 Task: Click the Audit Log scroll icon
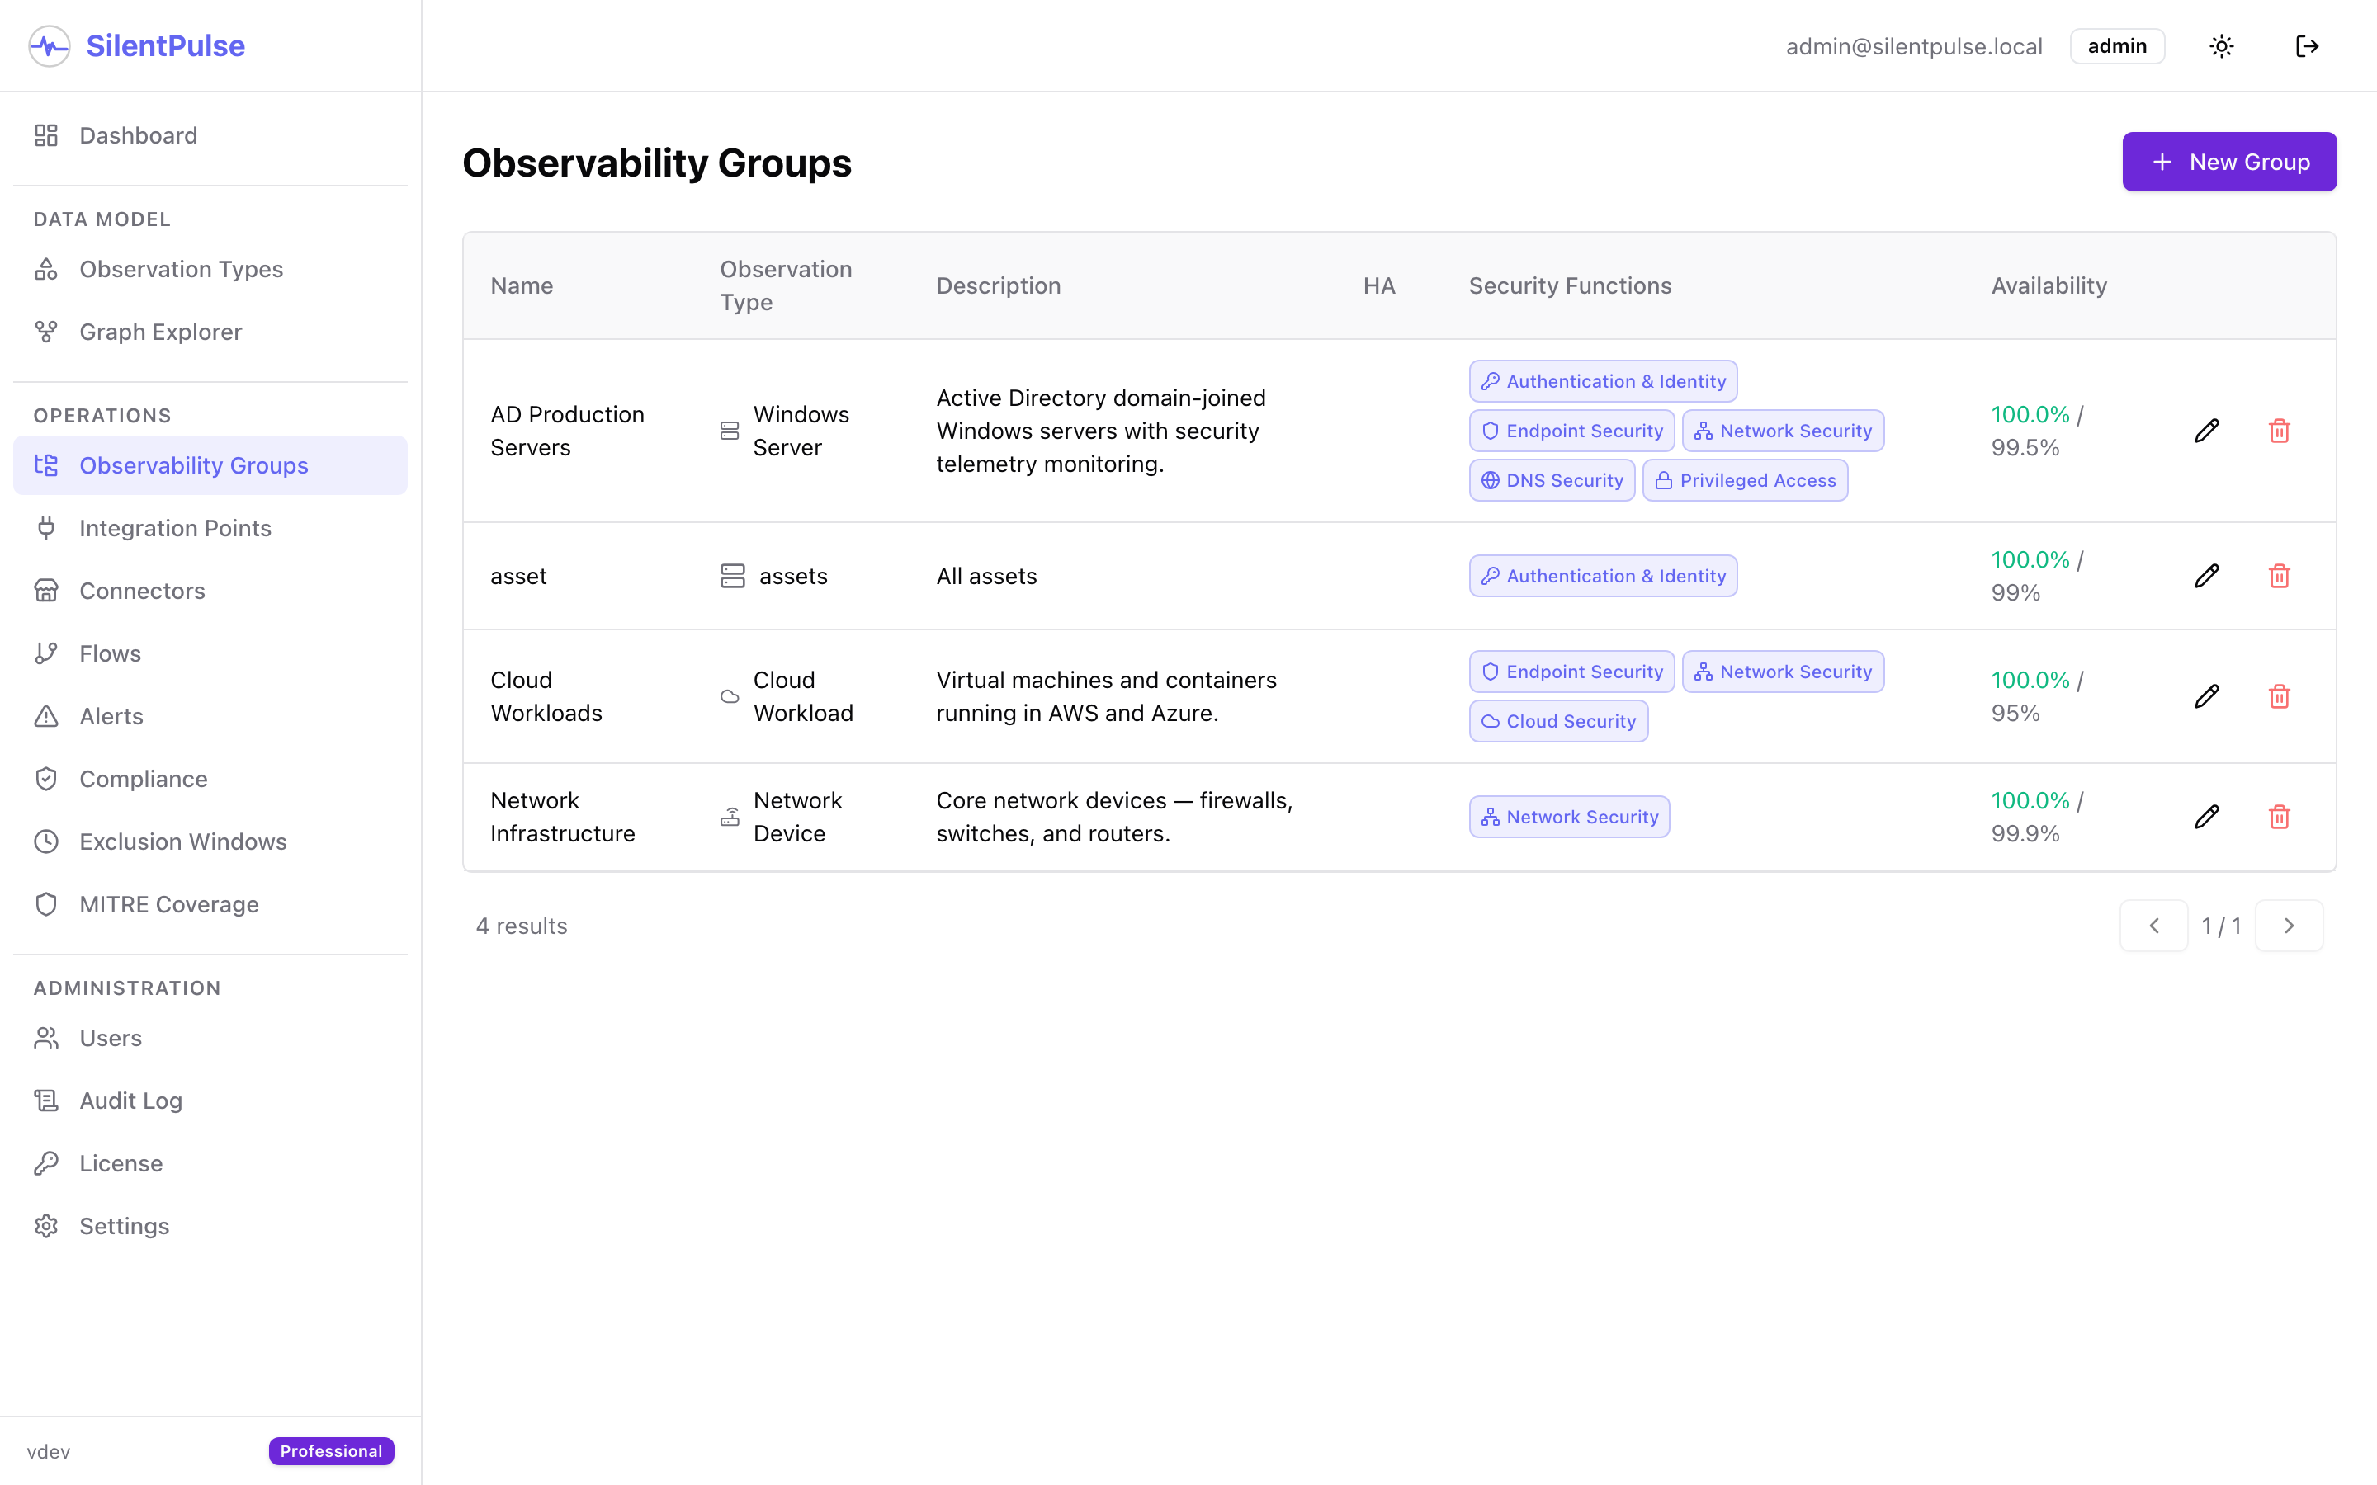46,1100
